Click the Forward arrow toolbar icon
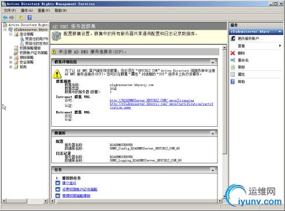This screenshot has height=211, width=285. coord(12,17)
